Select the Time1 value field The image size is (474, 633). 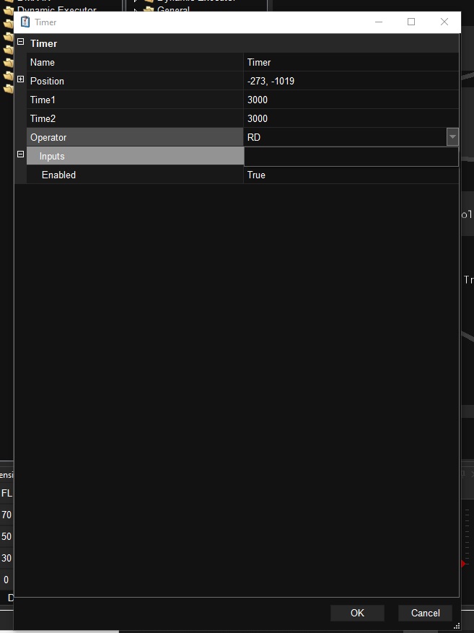351,100
